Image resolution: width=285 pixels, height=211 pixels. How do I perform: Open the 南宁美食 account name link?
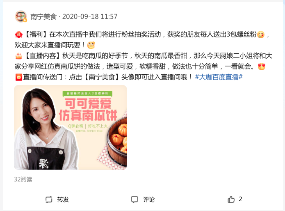pyautogui.click(x=43, y=16)
